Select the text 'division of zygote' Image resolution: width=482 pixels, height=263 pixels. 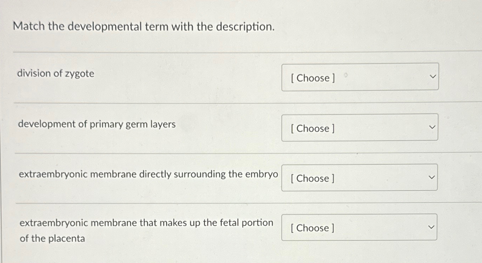point(56,74)
